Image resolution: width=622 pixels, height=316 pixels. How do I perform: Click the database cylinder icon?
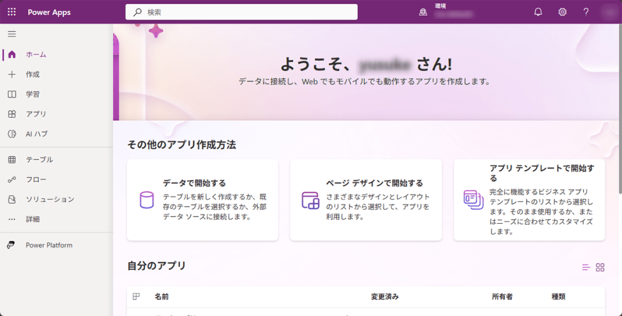point(146,200)
